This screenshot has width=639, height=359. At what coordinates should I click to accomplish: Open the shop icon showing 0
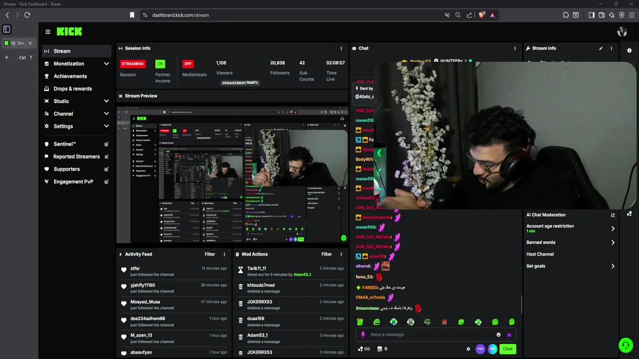click(382, 349)
